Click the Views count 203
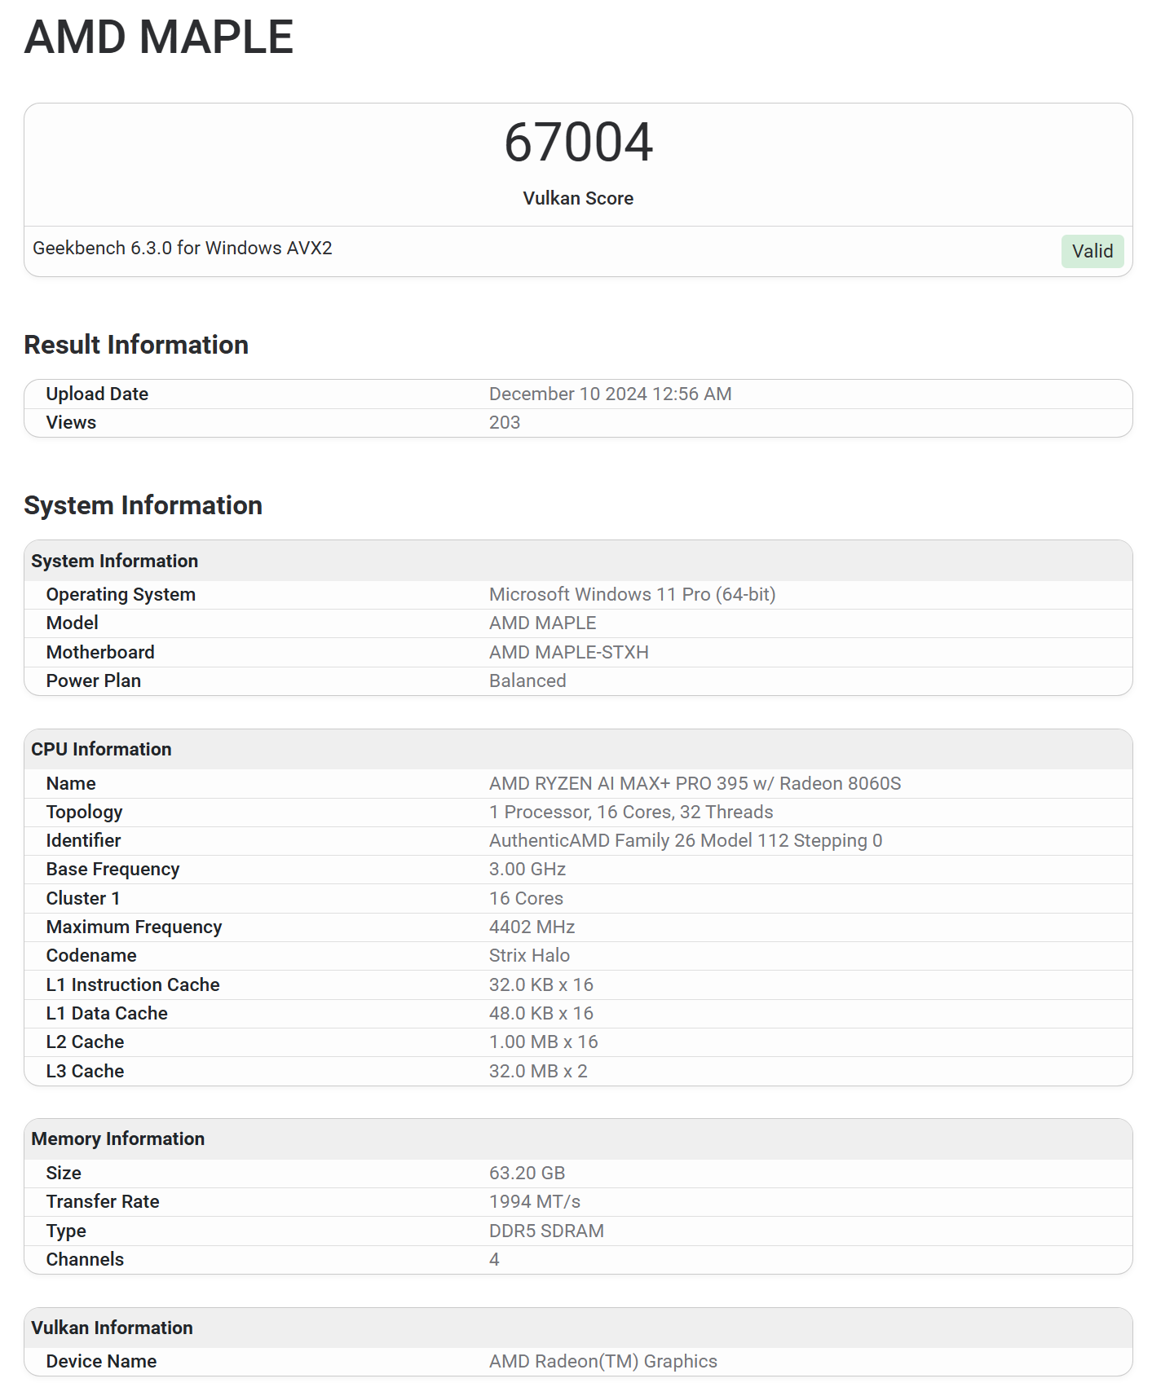Image resolution: width=1152 pixels, height=1383 pixels. tap(505, 422)
